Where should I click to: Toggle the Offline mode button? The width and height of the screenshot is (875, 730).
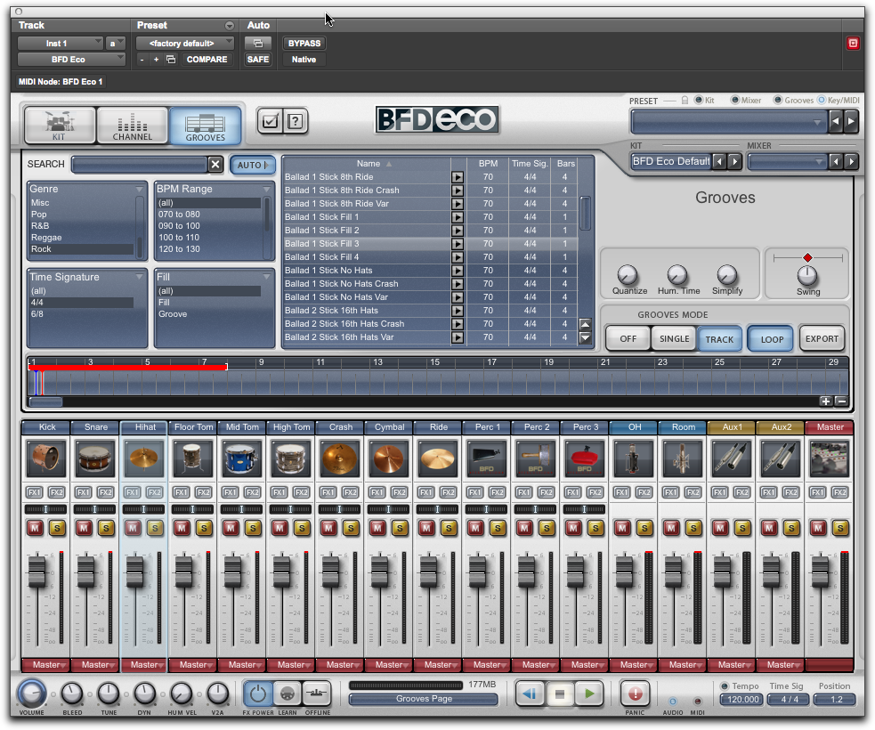click(x=316, y=693)
